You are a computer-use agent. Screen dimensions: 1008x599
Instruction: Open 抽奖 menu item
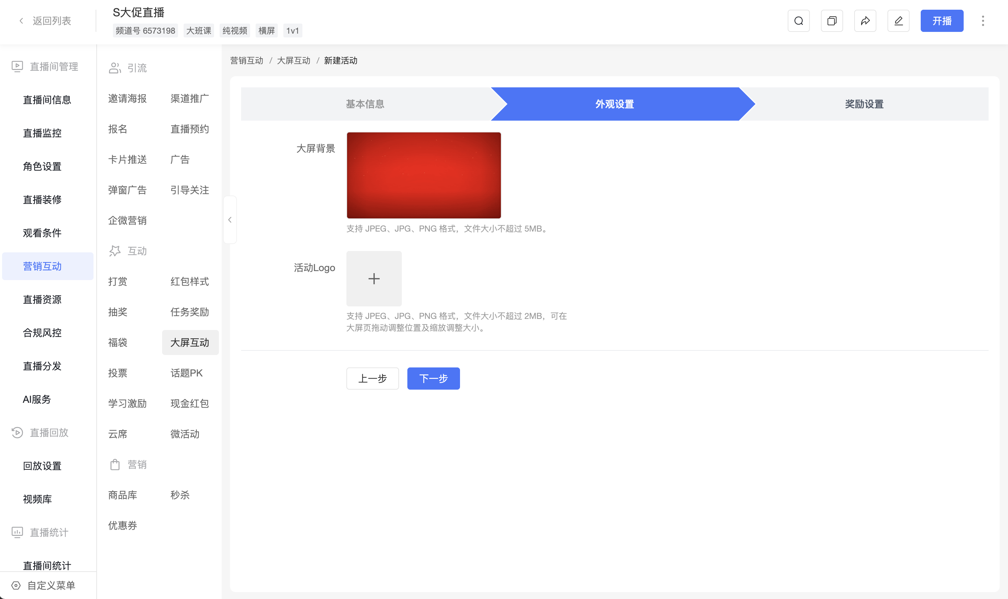coord(118,312)
